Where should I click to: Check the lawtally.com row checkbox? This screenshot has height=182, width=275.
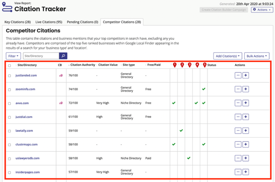click(9, 131)
